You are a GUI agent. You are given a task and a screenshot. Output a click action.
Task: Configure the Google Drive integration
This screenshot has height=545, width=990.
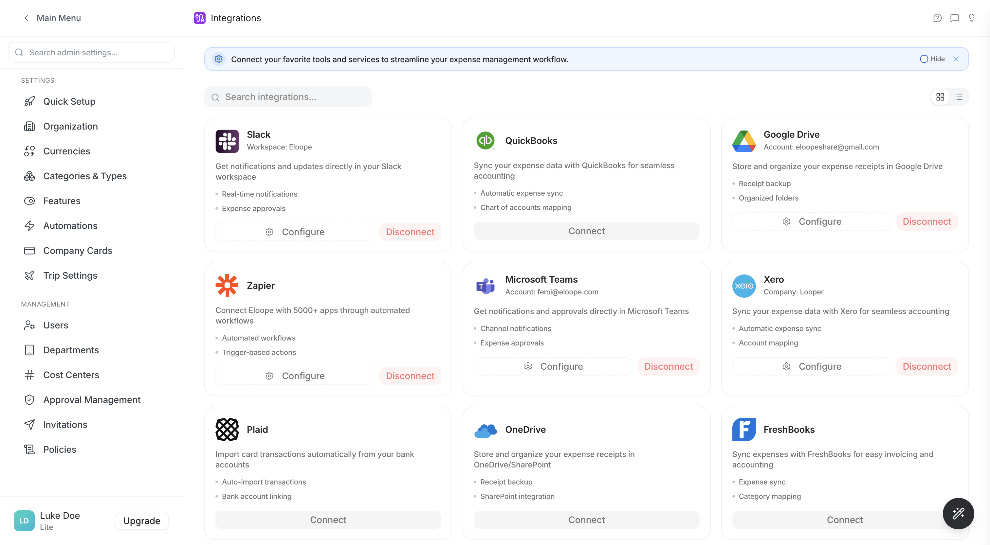click(x=811, y=221)
